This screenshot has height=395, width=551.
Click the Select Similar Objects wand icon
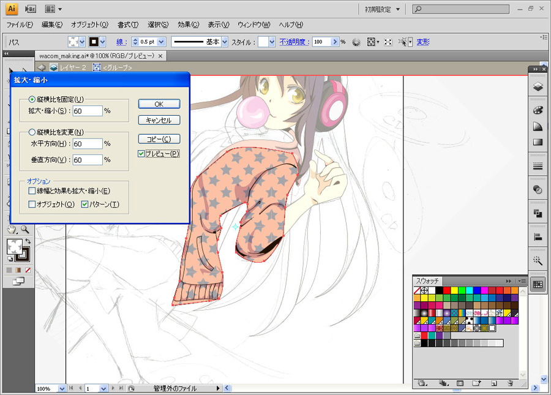[403, 42]
